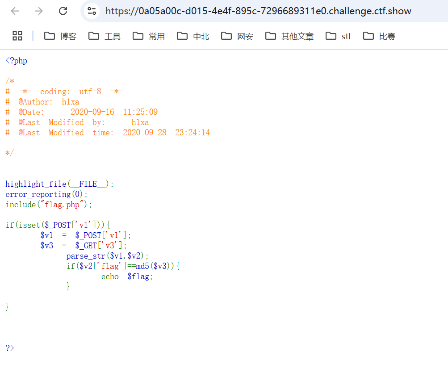Click the '@Author: h1xa' comment line
Screen dimensions: 448x381
[42, 102]
